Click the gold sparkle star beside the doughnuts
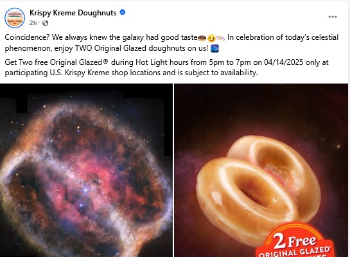 pyautogui.click(x=338, y=146)
